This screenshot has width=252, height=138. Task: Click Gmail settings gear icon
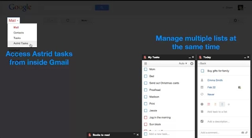(235, 20)
